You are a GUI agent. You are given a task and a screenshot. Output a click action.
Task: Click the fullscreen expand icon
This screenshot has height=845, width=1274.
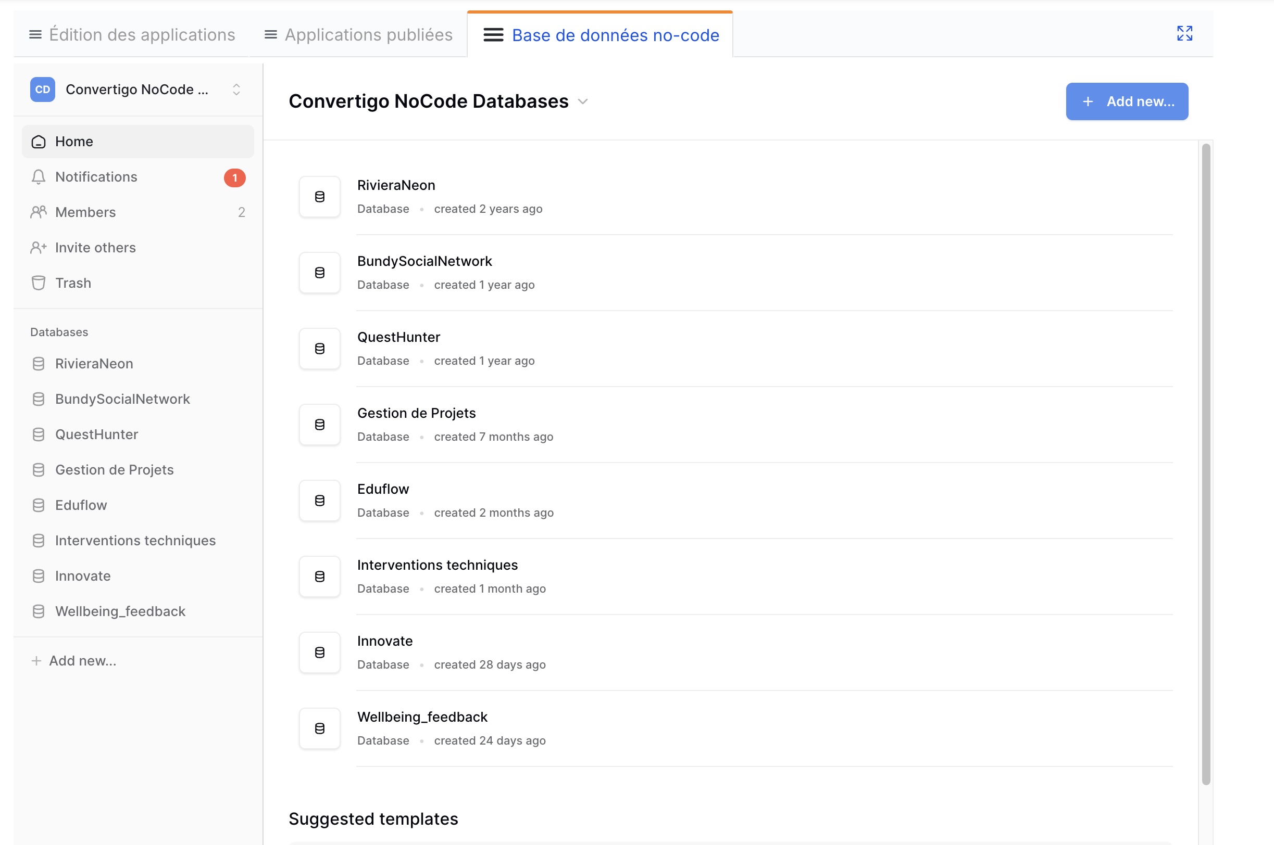tap(1184, 33)
